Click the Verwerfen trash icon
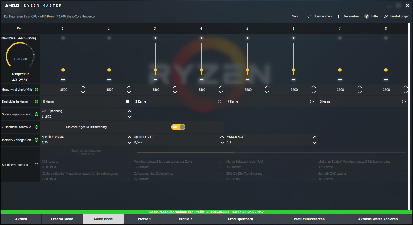Image resolution: width=413 pixels, height=225 pixels. click(340, 16)
